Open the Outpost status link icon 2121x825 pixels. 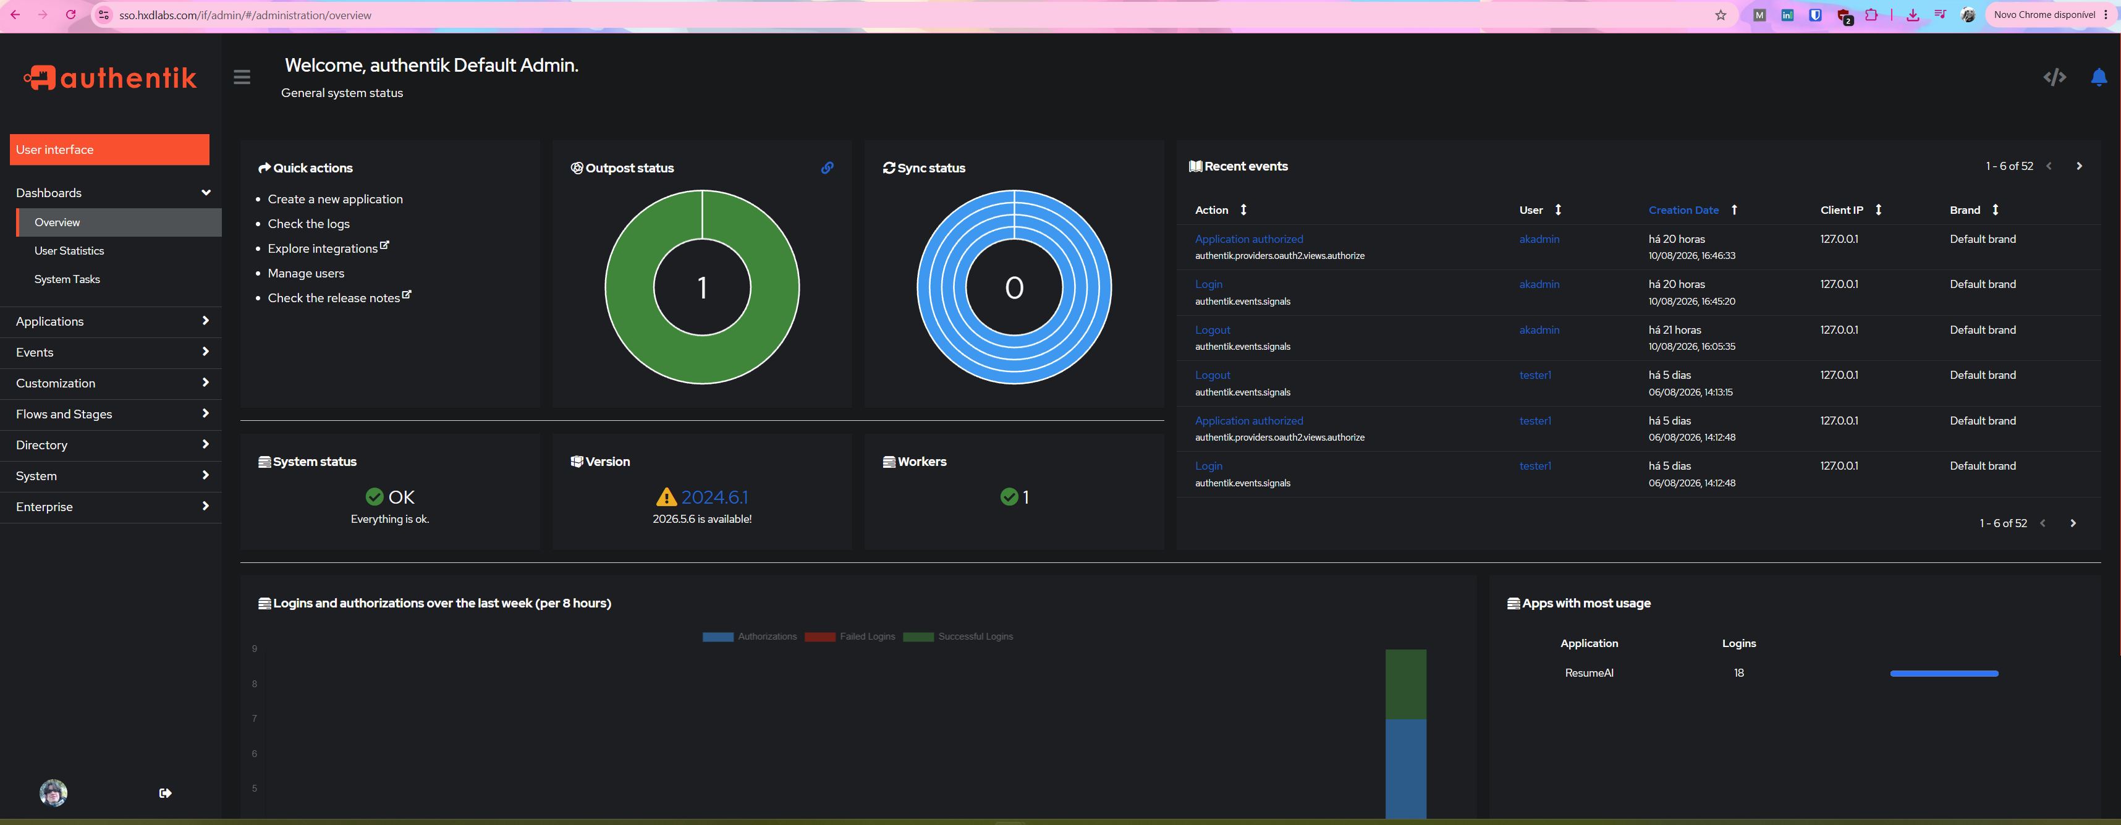(x=827, y=168)
